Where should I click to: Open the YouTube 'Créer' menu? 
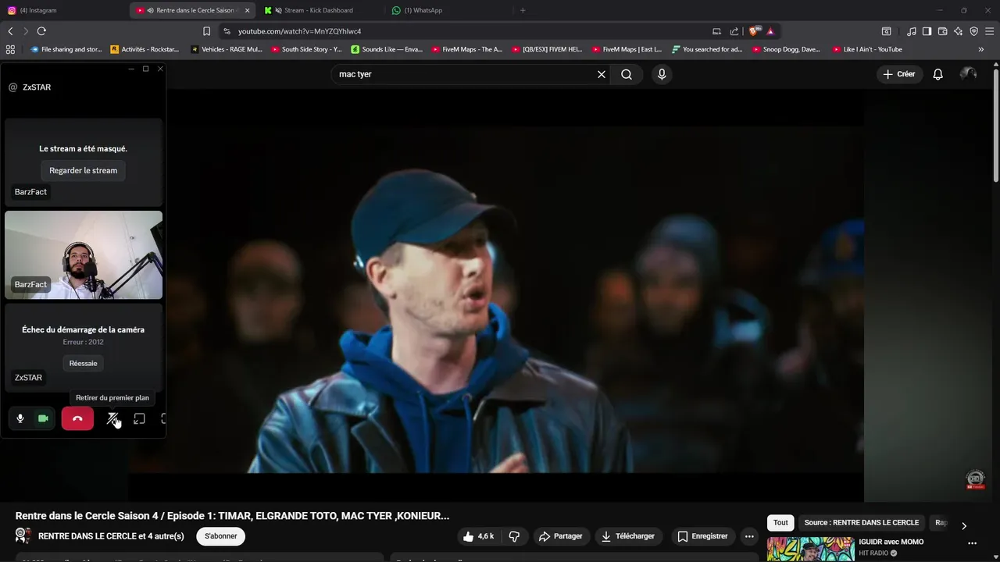pos(899,74)
